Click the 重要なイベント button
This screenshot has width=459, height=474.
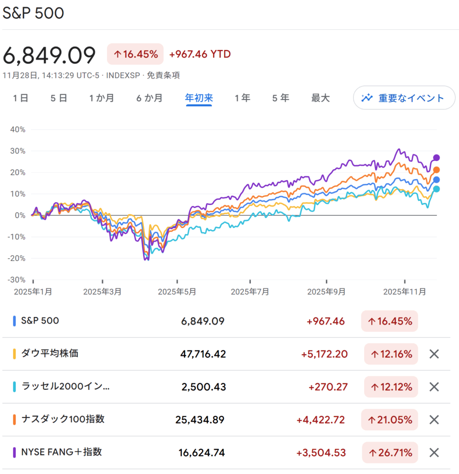point(404,98)
